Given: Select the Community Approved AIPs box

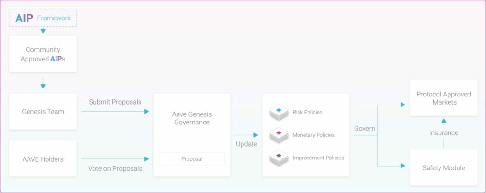Looking at the screenshot, I should coord(43,54).
